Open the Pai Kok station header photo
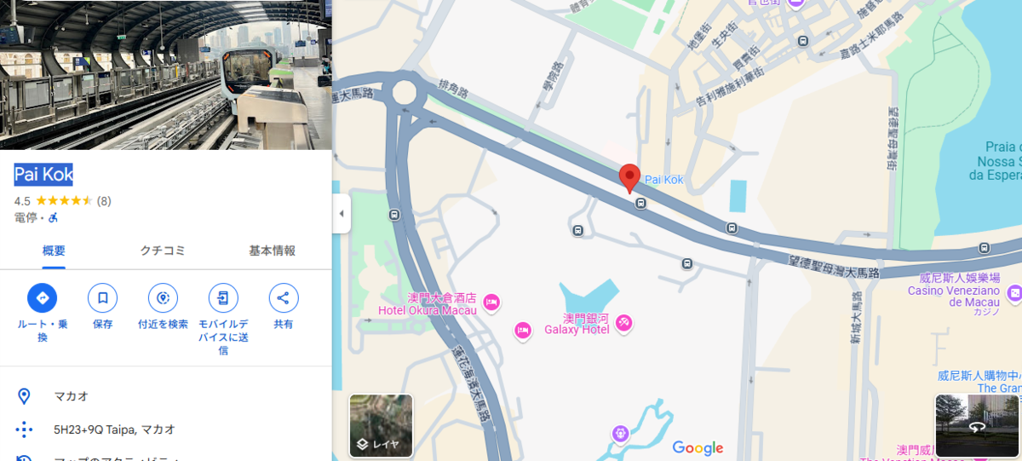 coord(166,75)
